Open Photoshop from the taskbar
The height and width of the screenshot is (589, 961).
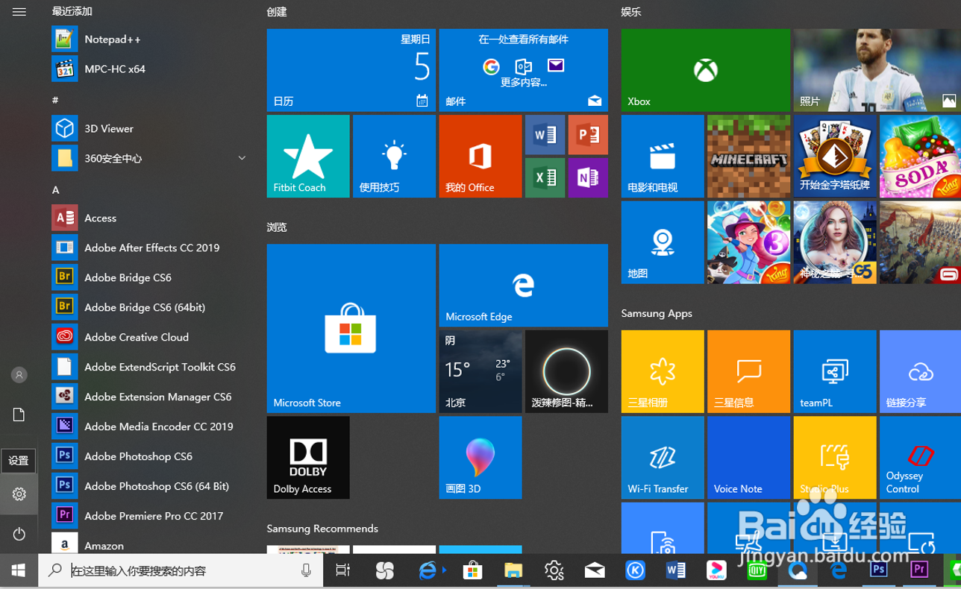coord(879,570)
